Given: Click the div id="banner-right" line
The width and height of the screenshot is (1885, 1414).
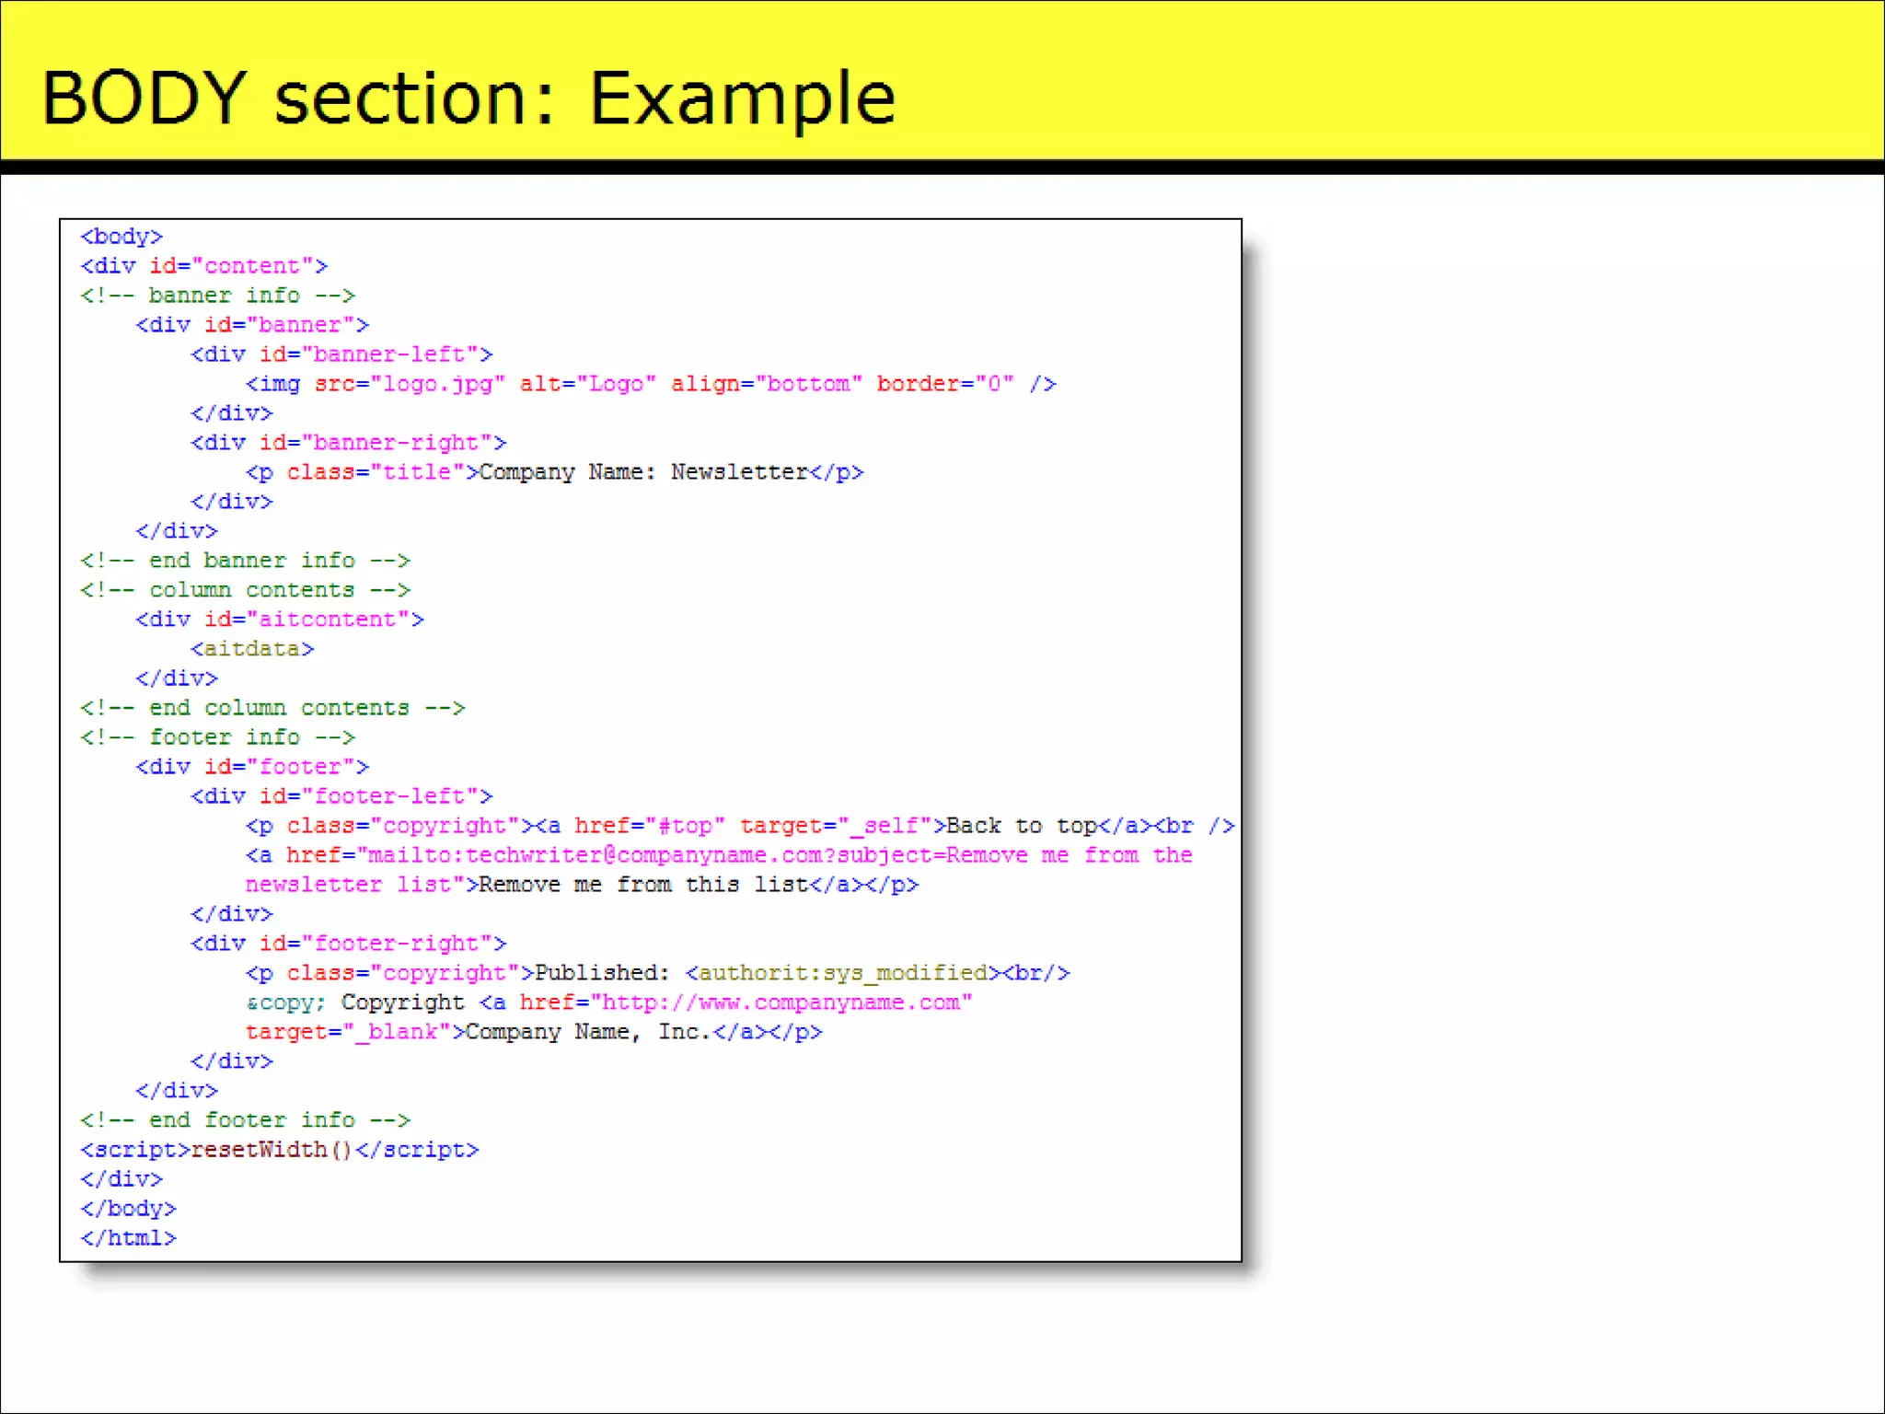Looking at the screenshot, I should [348, 443].
